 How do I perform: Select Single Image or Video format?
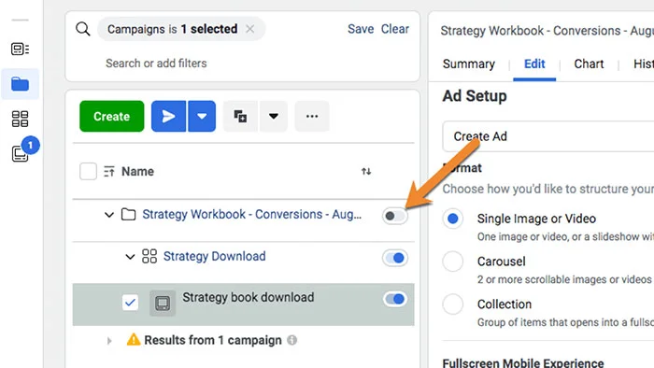453,219
